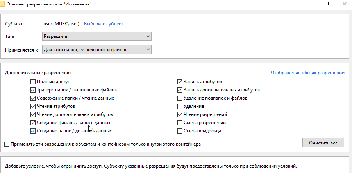Uncheck Содержание папки / чтение данных

[x=33, y=98]
